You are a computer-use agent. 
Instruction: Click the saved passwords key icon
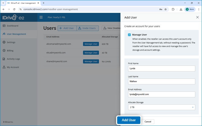(x=161, y=9)
